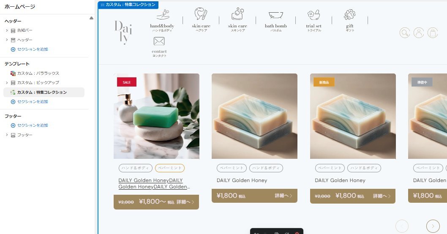Image resolution: width=447 pixels, height=234 pixels.
Task: Open the contact envelope icon
Action: (159, 41)
